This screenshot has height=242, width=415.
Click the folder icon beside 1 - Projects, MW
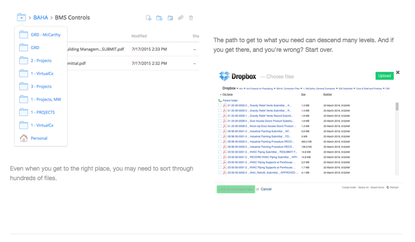24,99
